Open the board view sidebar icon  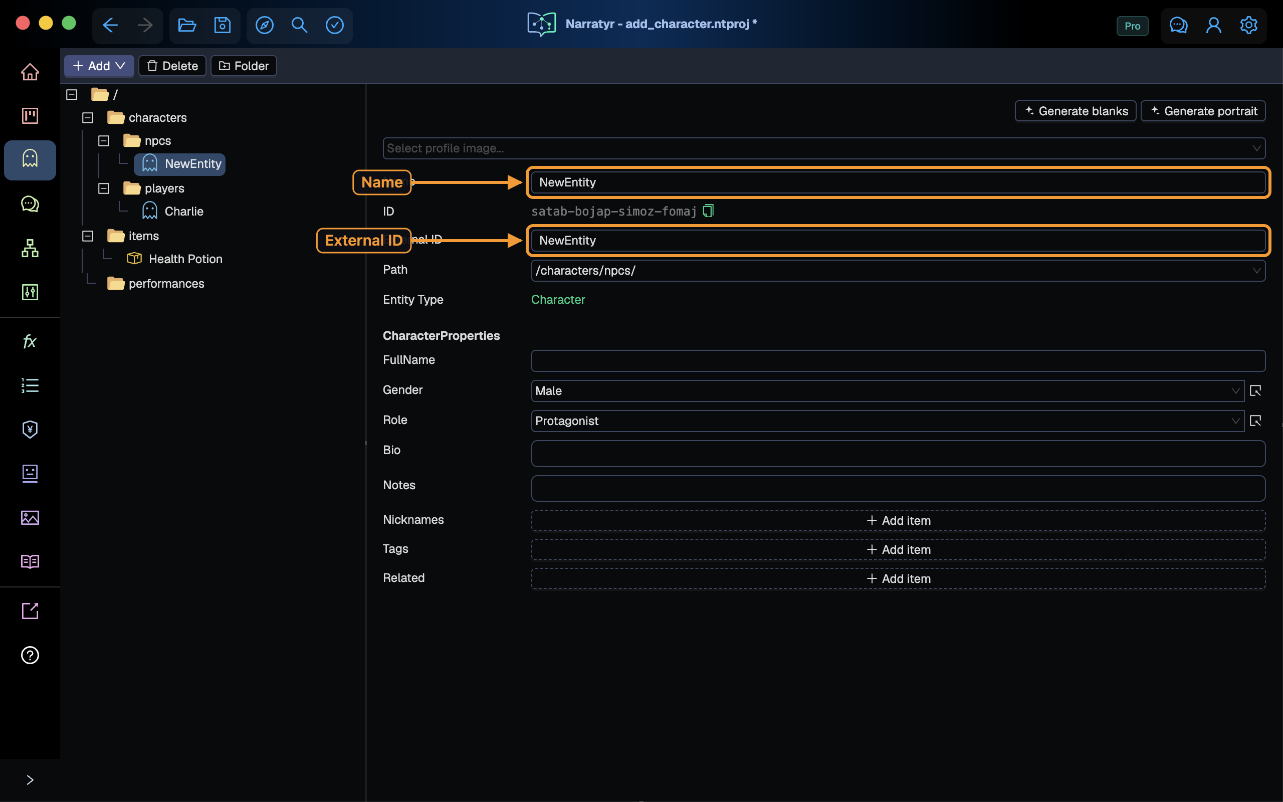pyautogui.click(x=30, y=116)
